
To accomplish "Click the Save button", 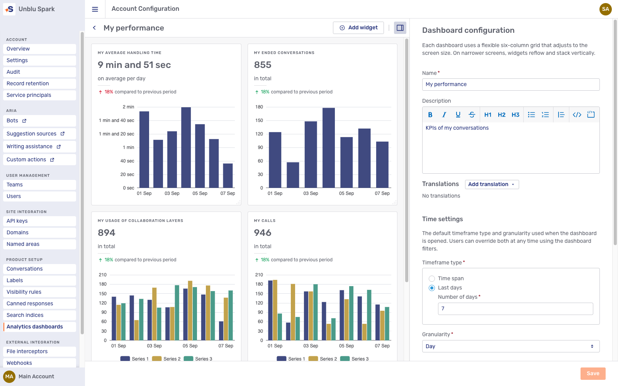I will (x=593, y=374).
